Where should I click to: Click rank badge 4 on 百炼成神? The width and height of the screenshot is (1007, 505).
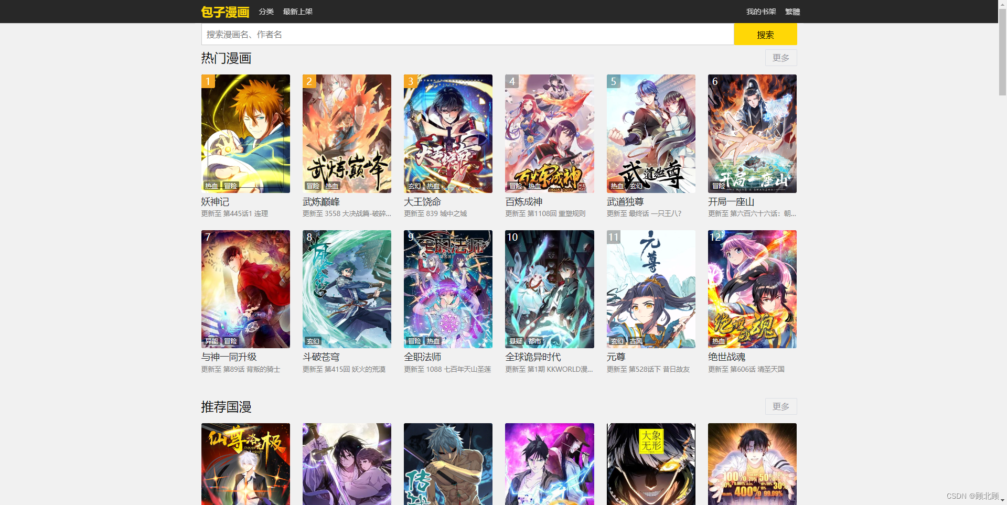tap(512, 81)
